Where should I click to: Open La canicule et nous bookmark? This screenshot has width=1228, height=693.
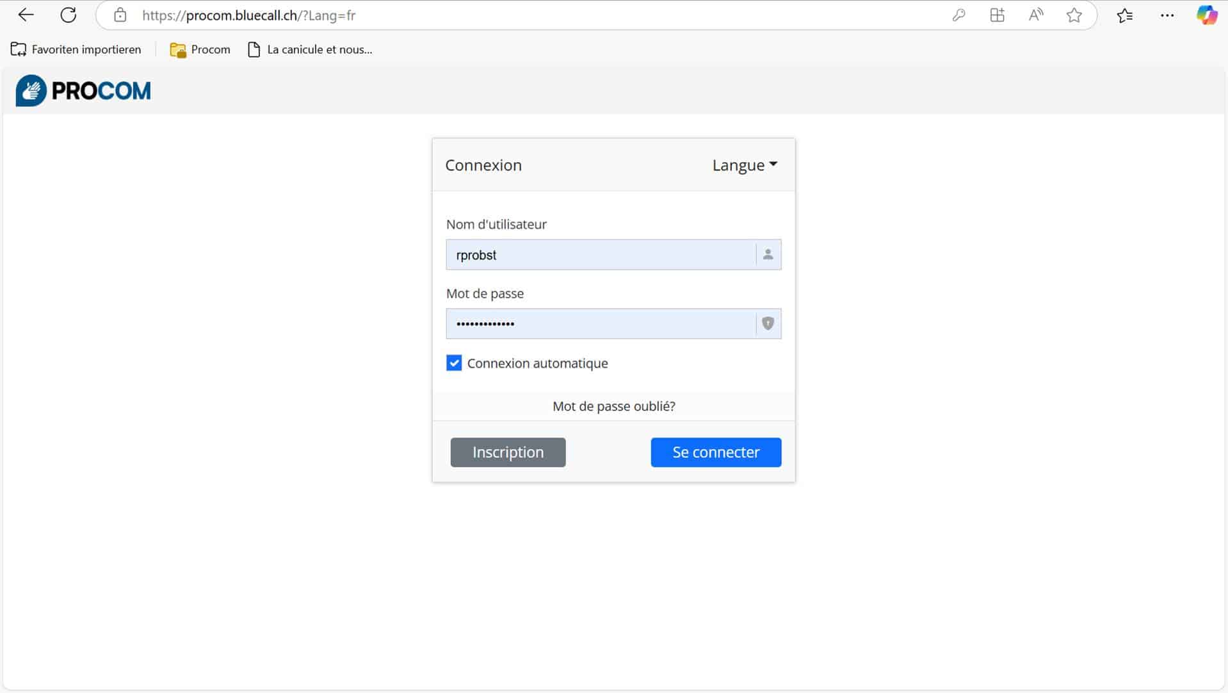pos(310,49)
